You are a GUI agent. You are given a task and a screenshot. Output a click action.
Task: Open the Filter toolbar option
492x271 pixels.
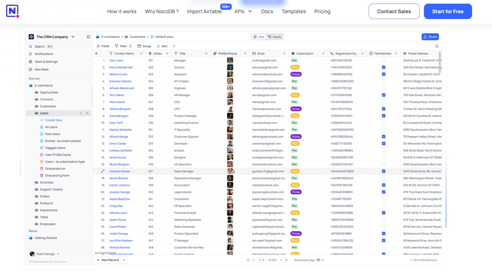click(123, 46)
